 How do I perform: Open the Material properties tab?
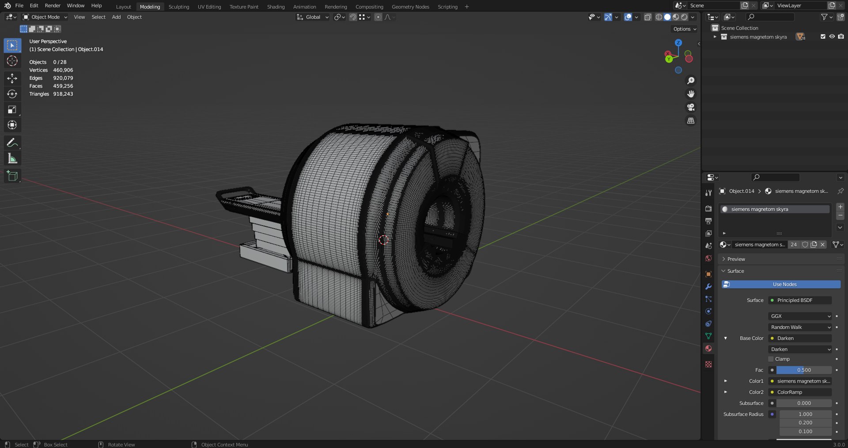(708, 348)
